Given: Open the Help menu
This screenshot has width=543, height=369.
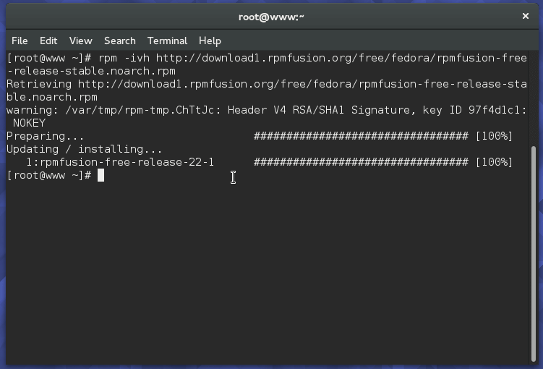Looking at the screenshot, I should pos(210,41).
